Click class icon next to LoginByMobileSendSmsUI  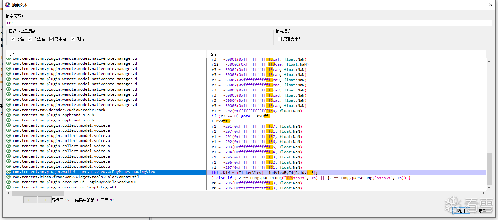[x=9, y=182]
